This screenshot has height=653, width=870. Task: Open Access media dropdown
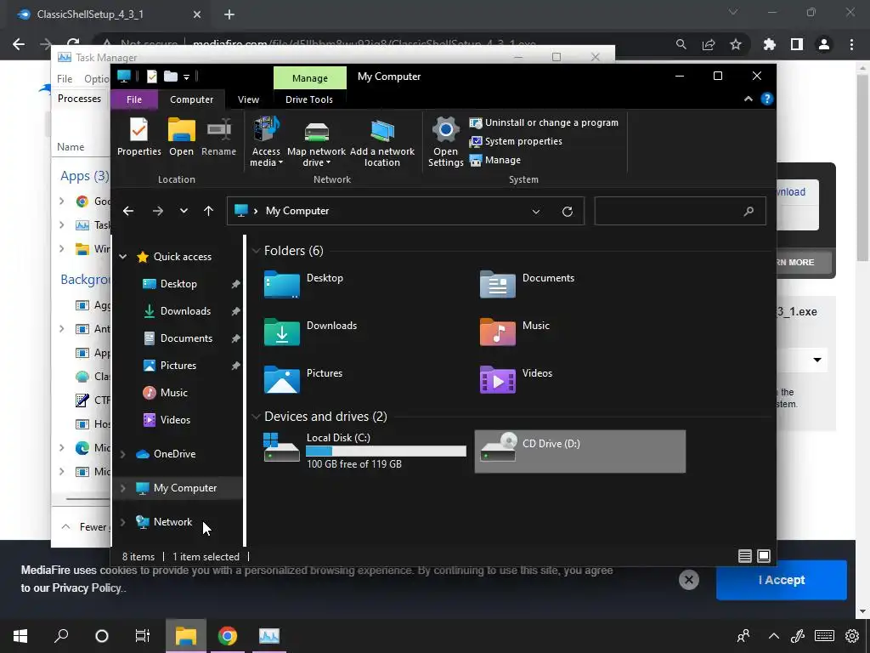266,142
